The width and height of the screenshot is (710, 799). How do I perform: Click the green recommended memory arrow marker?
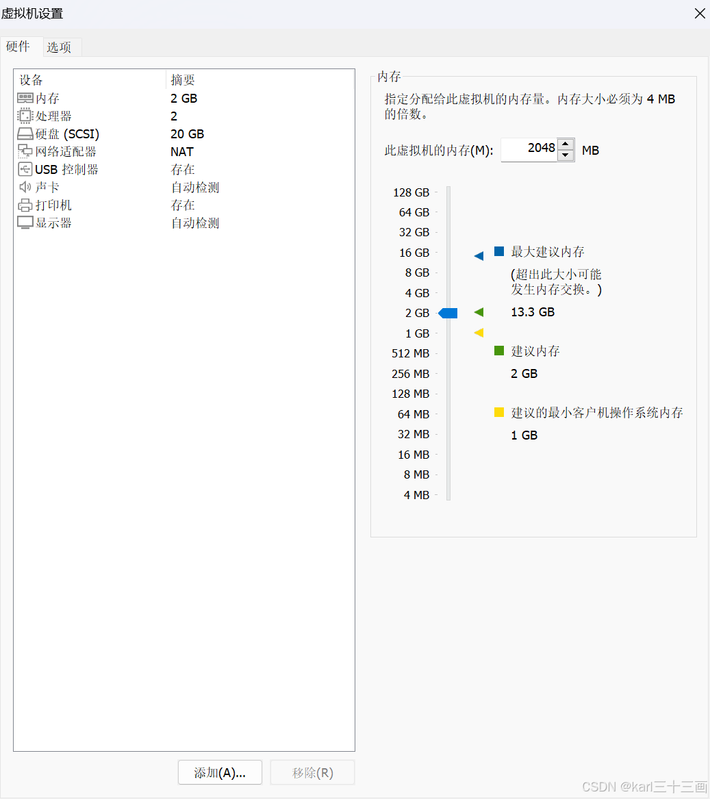479,312
